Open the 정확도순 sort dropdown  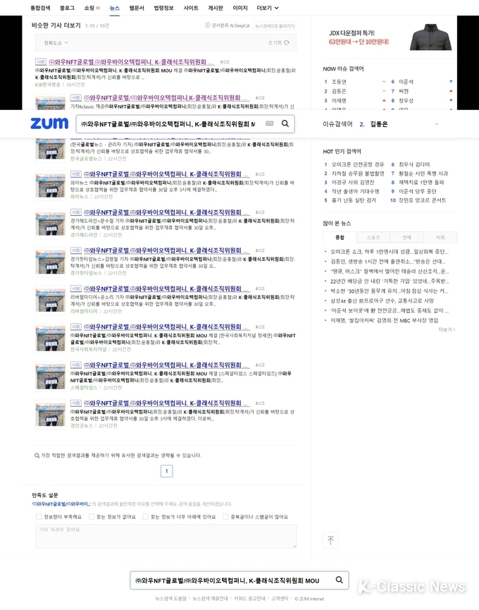(56, 43)
